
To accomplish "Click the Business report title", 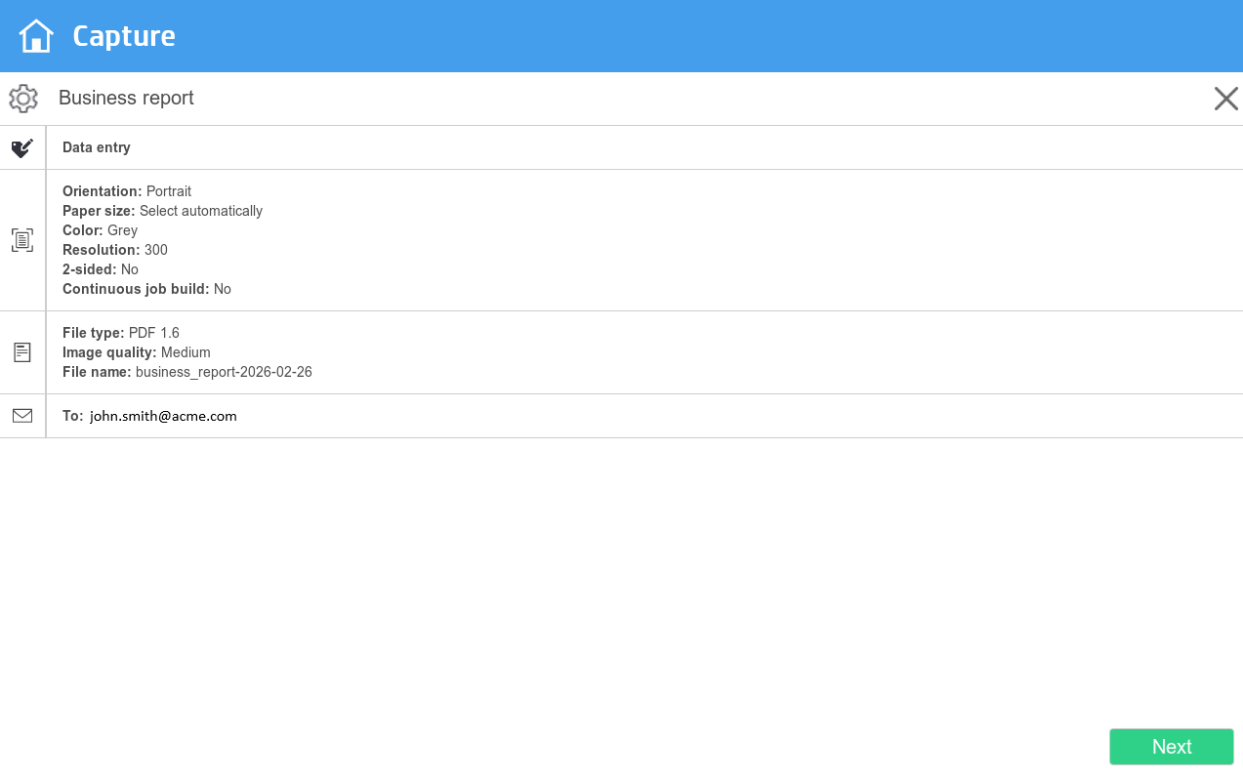I will pos(126,99).
